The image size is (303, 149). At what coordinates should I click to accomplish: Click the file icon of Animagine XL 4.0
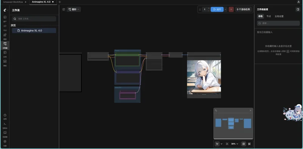pyautogui.click(x=19, y=31)
